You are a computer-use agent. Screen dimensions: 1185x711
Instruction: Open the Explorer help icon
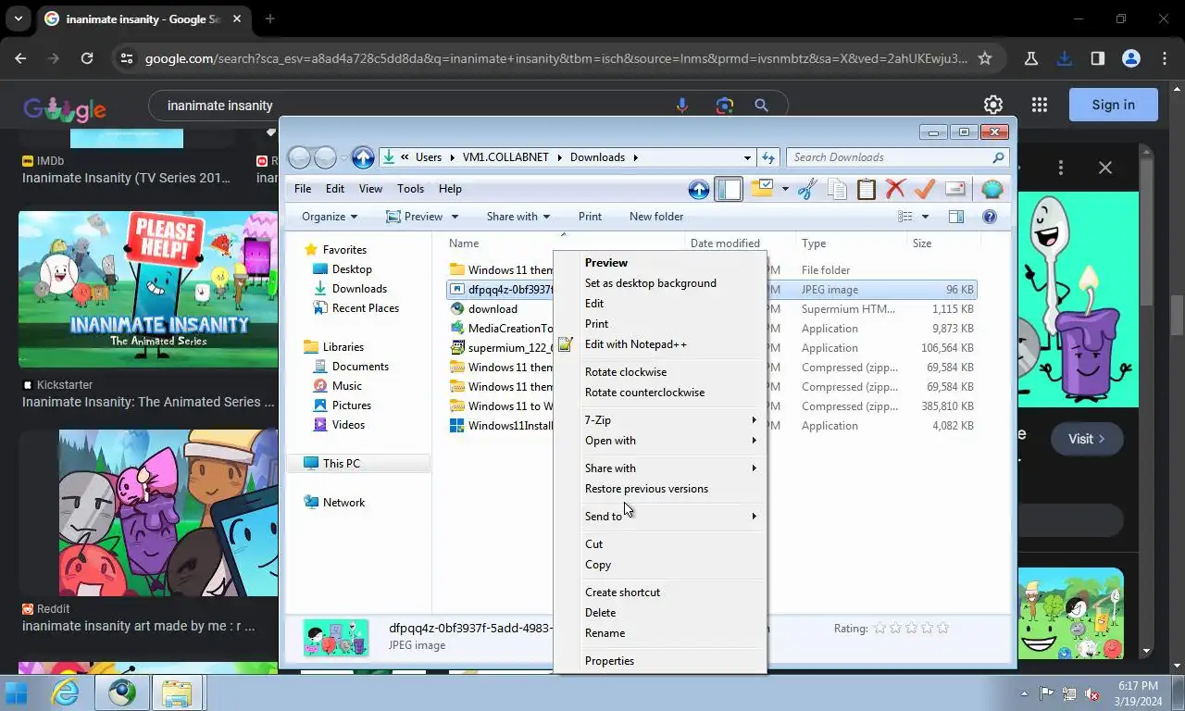click(x=990, y=217)
